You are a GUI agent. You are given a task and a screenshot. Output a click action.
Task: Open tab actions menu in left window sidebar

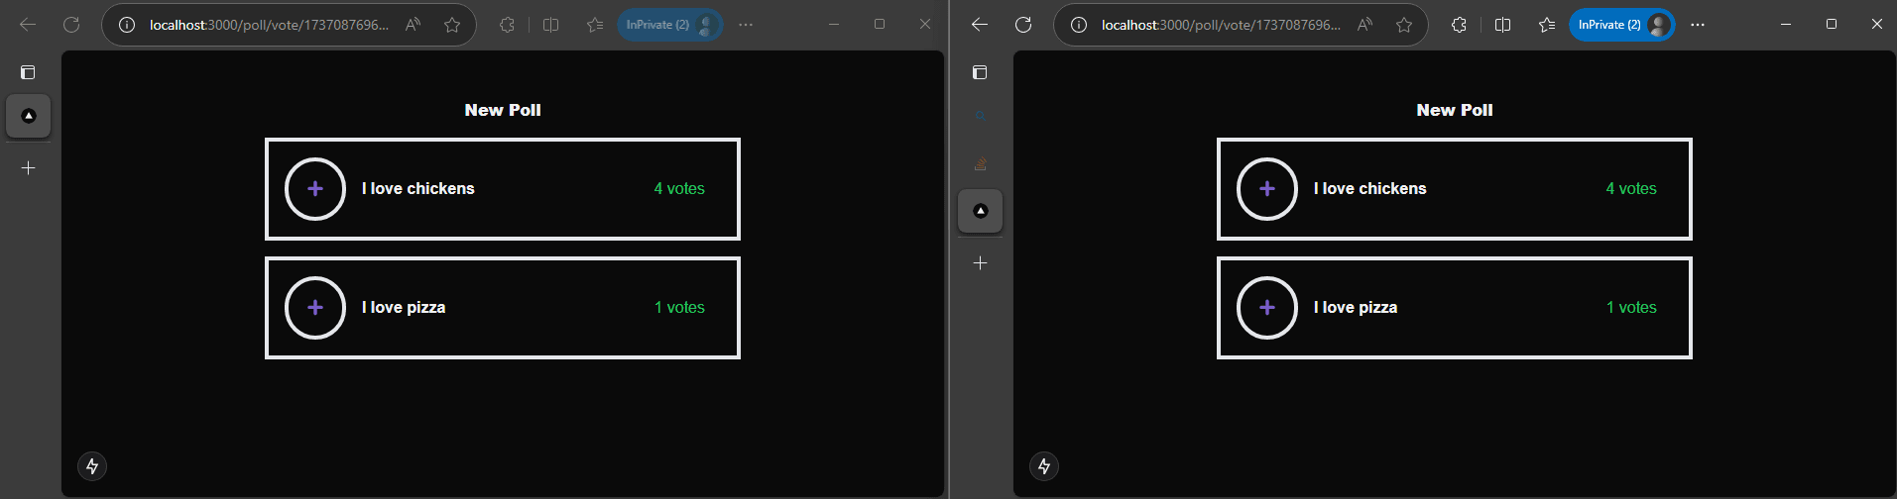click(28, 72)
